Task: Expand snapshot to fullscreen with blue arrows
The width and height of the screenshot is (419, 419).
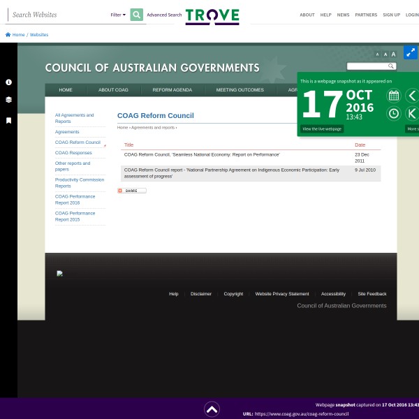Action: (410, 52)
